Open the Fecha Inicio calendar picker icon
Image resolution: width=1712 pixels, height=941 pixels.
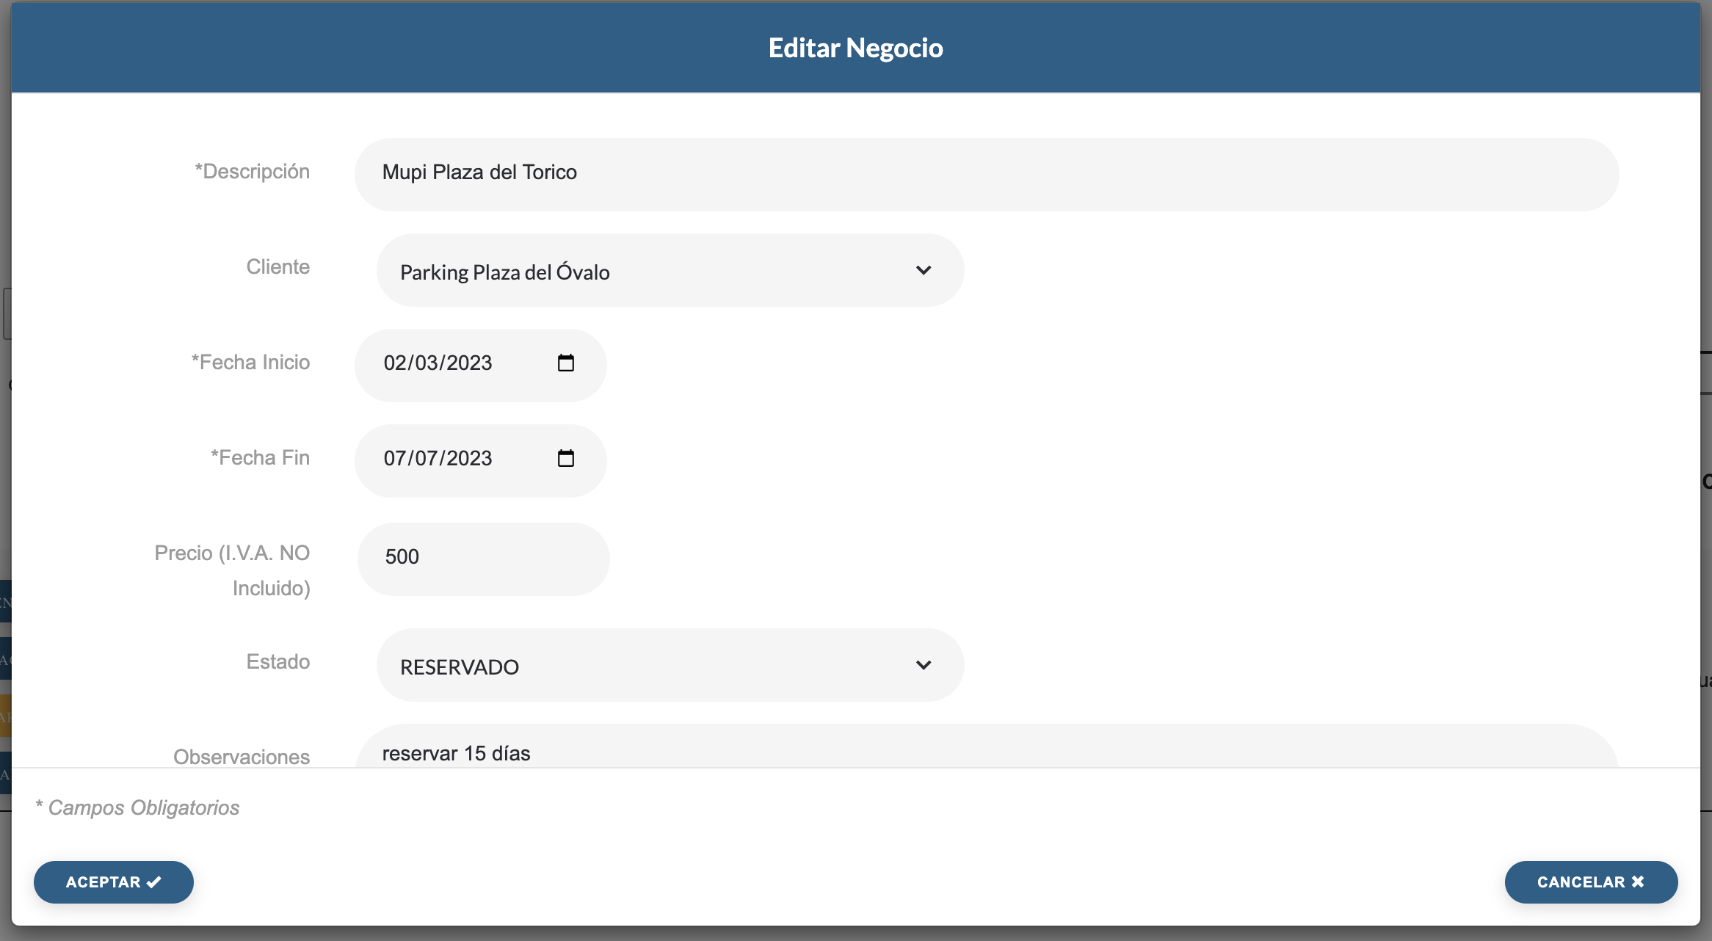pos(565,363)
